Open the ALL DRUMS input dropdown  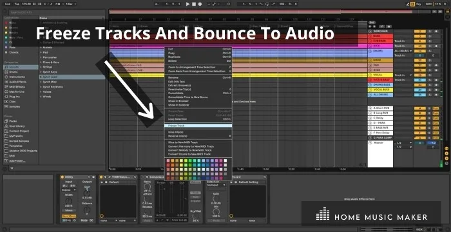tap(403, 51)
